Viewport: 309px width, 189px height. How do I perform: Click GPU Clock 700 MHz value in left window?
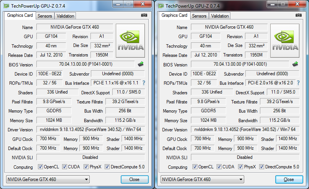(x=48, y=139)
